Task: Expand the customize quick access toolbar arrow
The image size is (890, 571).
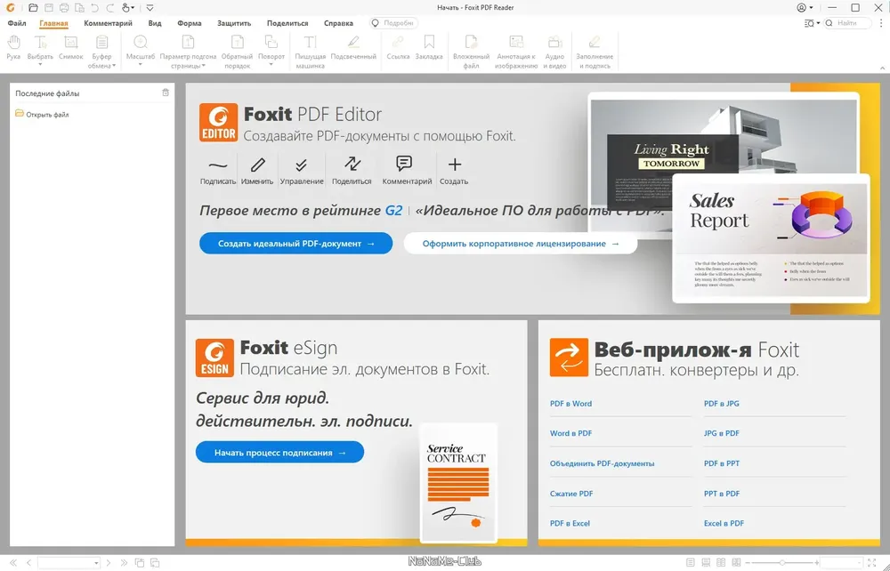Action: (x=150, y=8)
